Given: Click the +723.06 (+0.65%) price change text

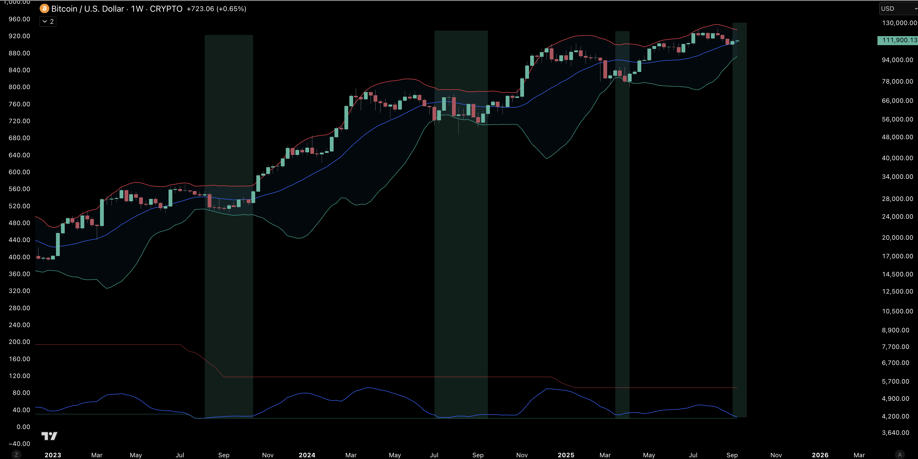Looking at the screenshot, I should pyautogui.click(x=216, y=8).
